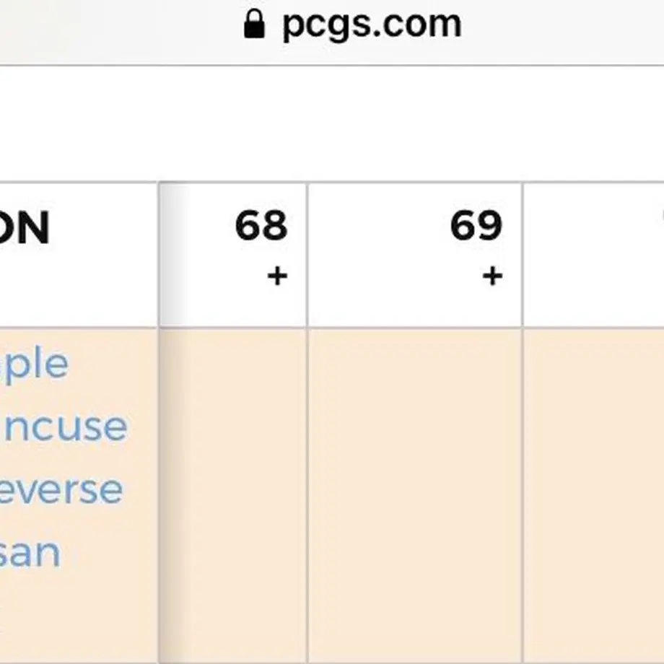This screenshot has width=664, height=664.
Task: Click the pcgs.com address text
Action: point(372,25)
